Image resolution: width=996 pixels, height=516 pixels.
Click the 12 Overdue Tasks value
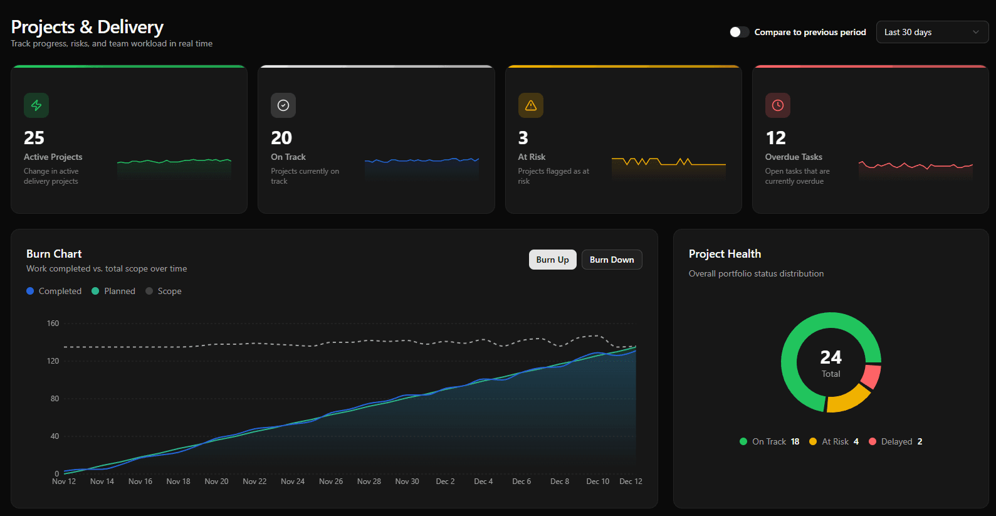click(x=776, y=138)
